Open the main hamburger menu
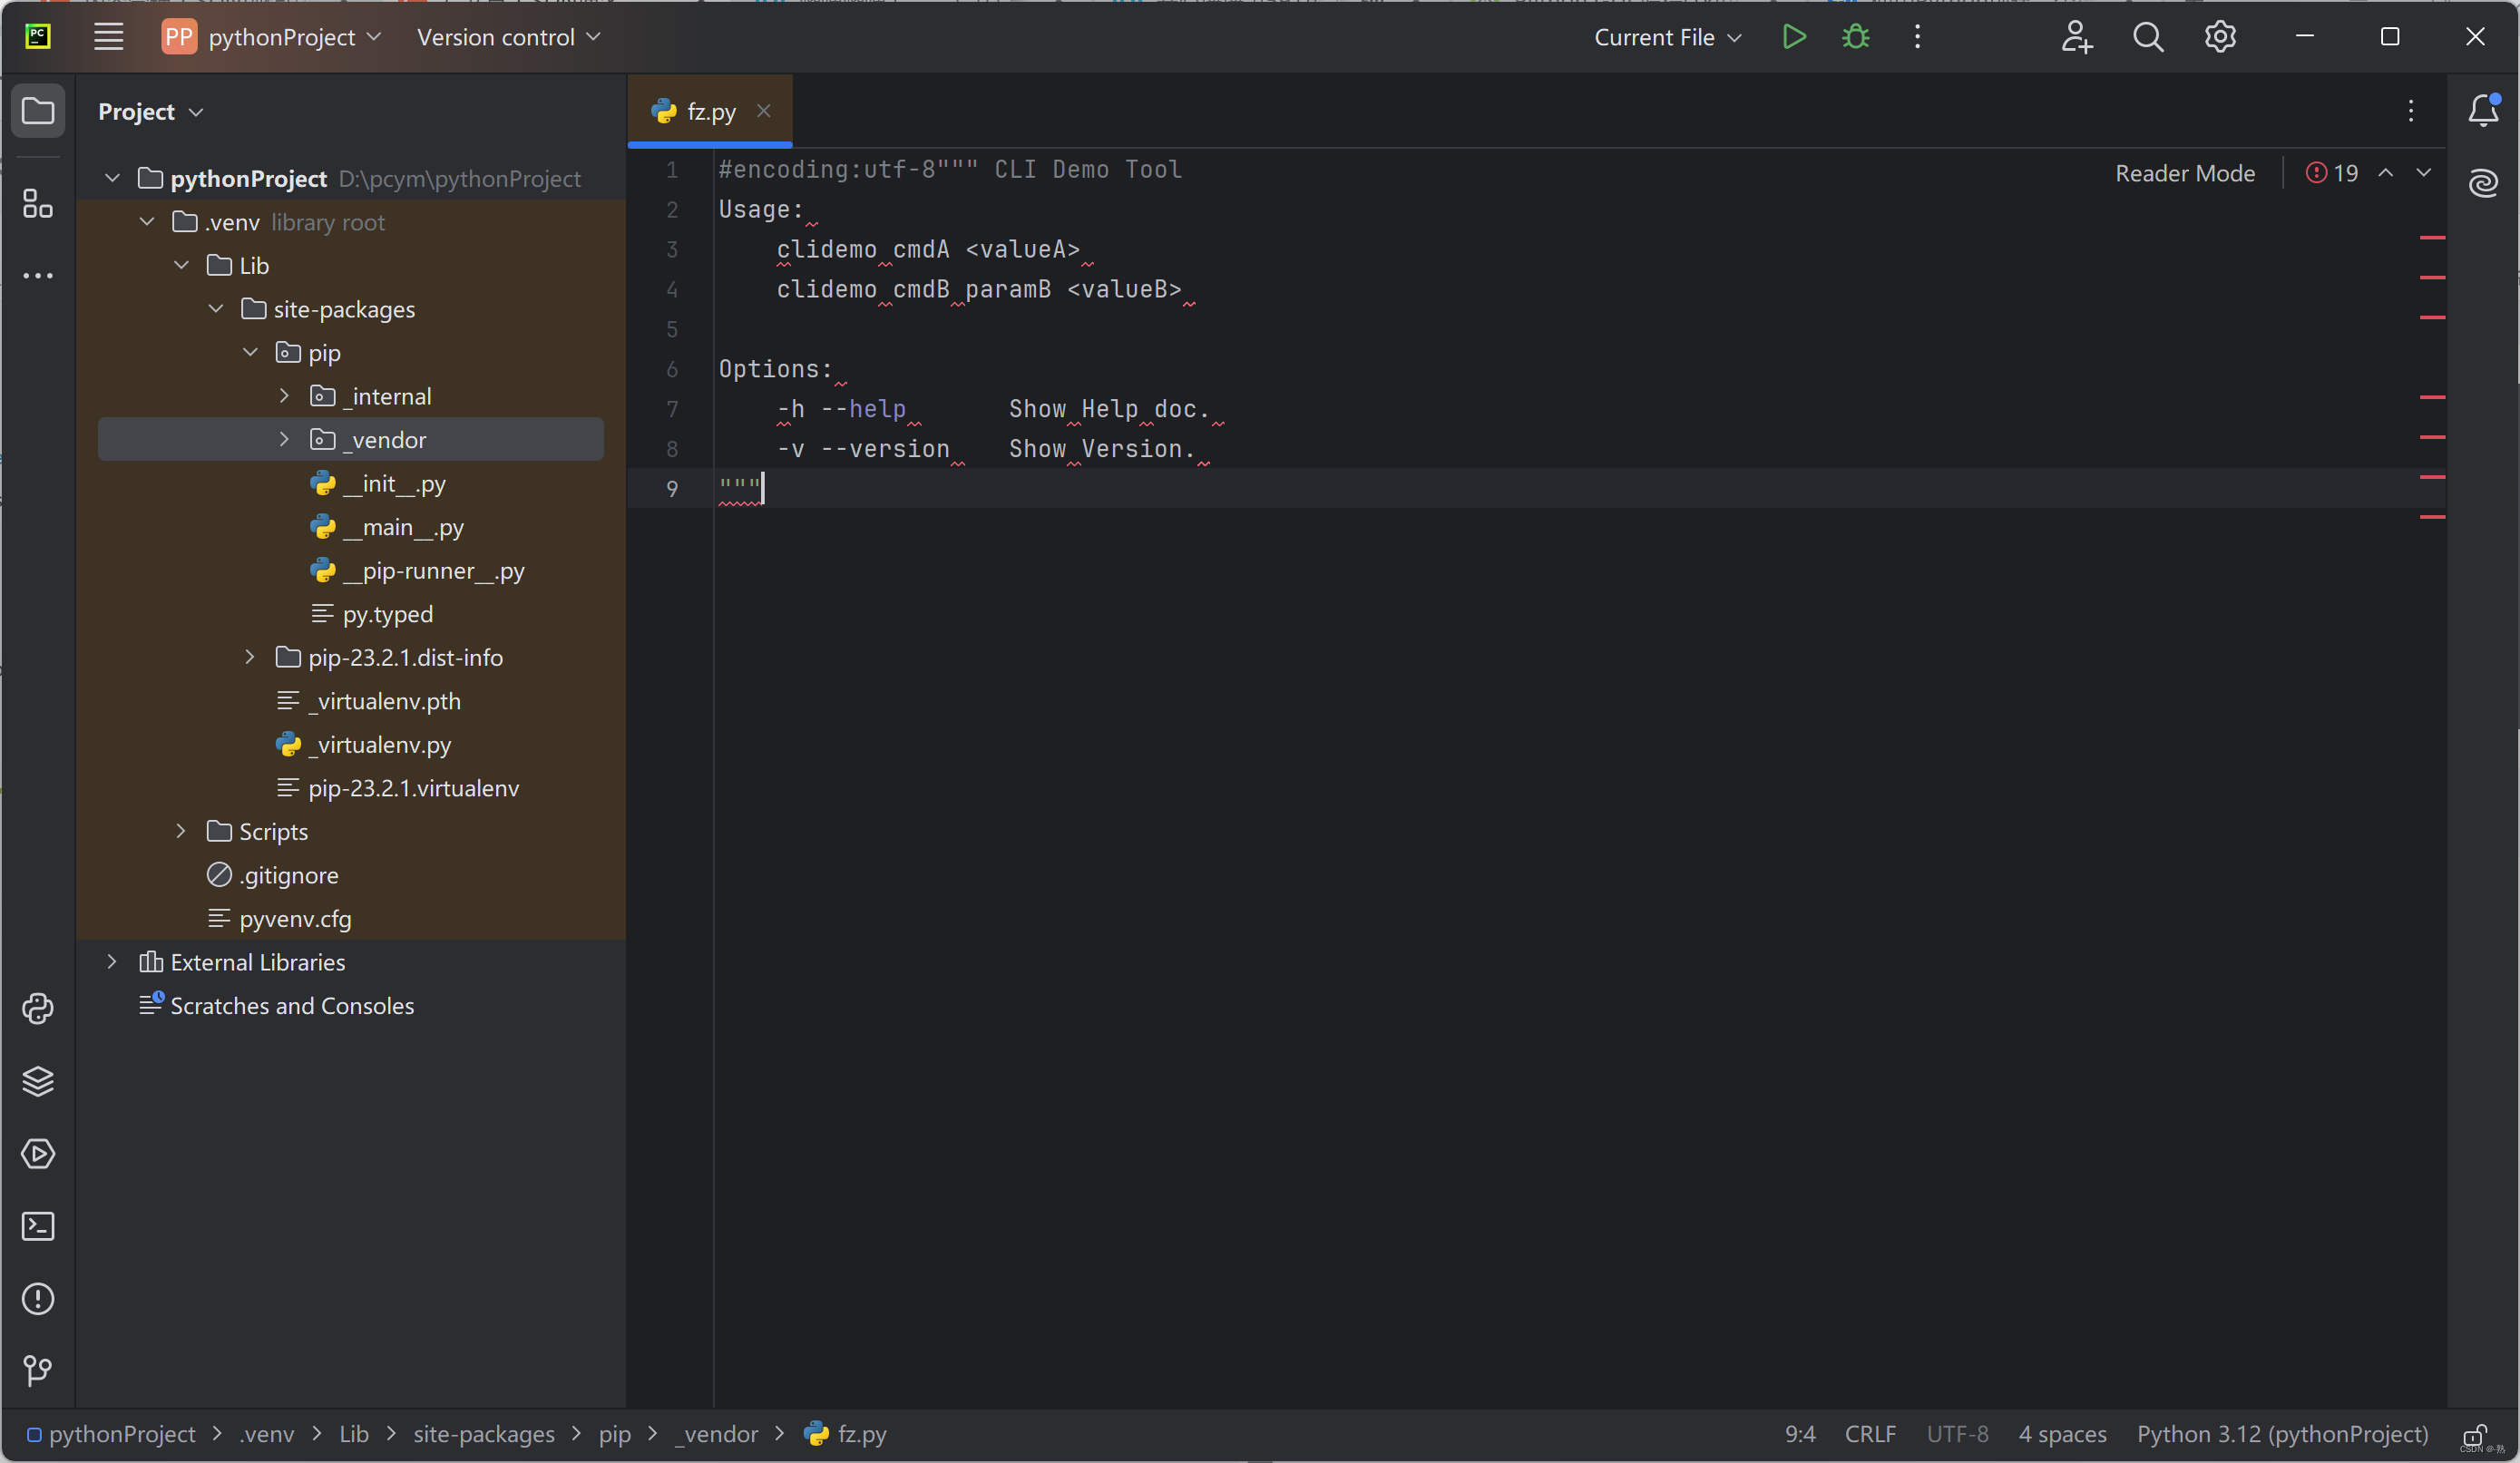This screenshot has height=1463, width=2520. [108, 37]
